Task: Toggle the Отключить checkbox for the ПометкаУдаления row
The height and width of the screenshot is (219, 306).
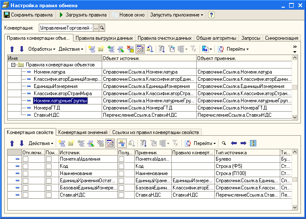Action: (26, 159)
